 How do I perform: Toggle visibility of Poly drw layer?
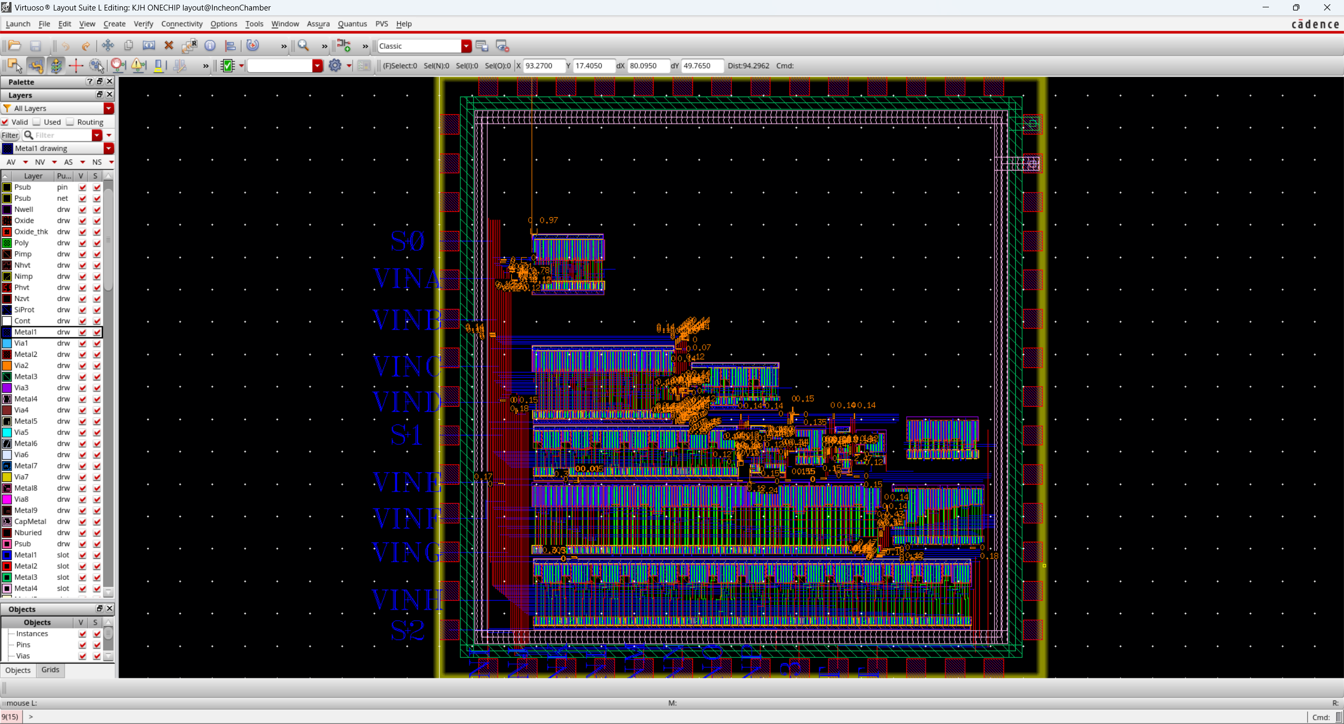coord(82,243)
